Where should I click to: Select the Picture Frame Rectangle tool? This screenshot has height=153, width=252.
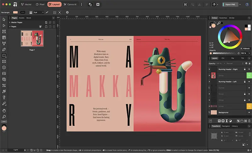pos(4,61)
